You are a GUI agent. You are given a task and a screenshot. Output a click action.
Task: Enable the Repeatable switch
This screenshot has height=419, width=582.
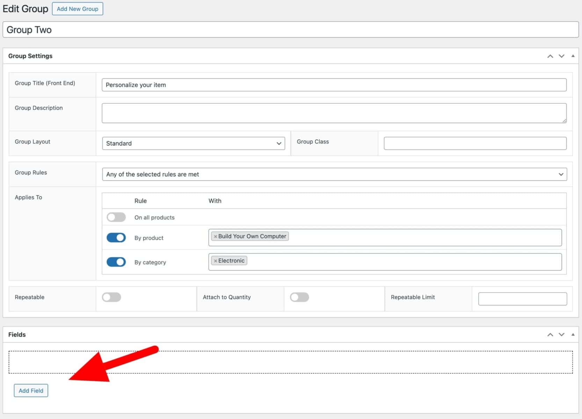point(111,297)
